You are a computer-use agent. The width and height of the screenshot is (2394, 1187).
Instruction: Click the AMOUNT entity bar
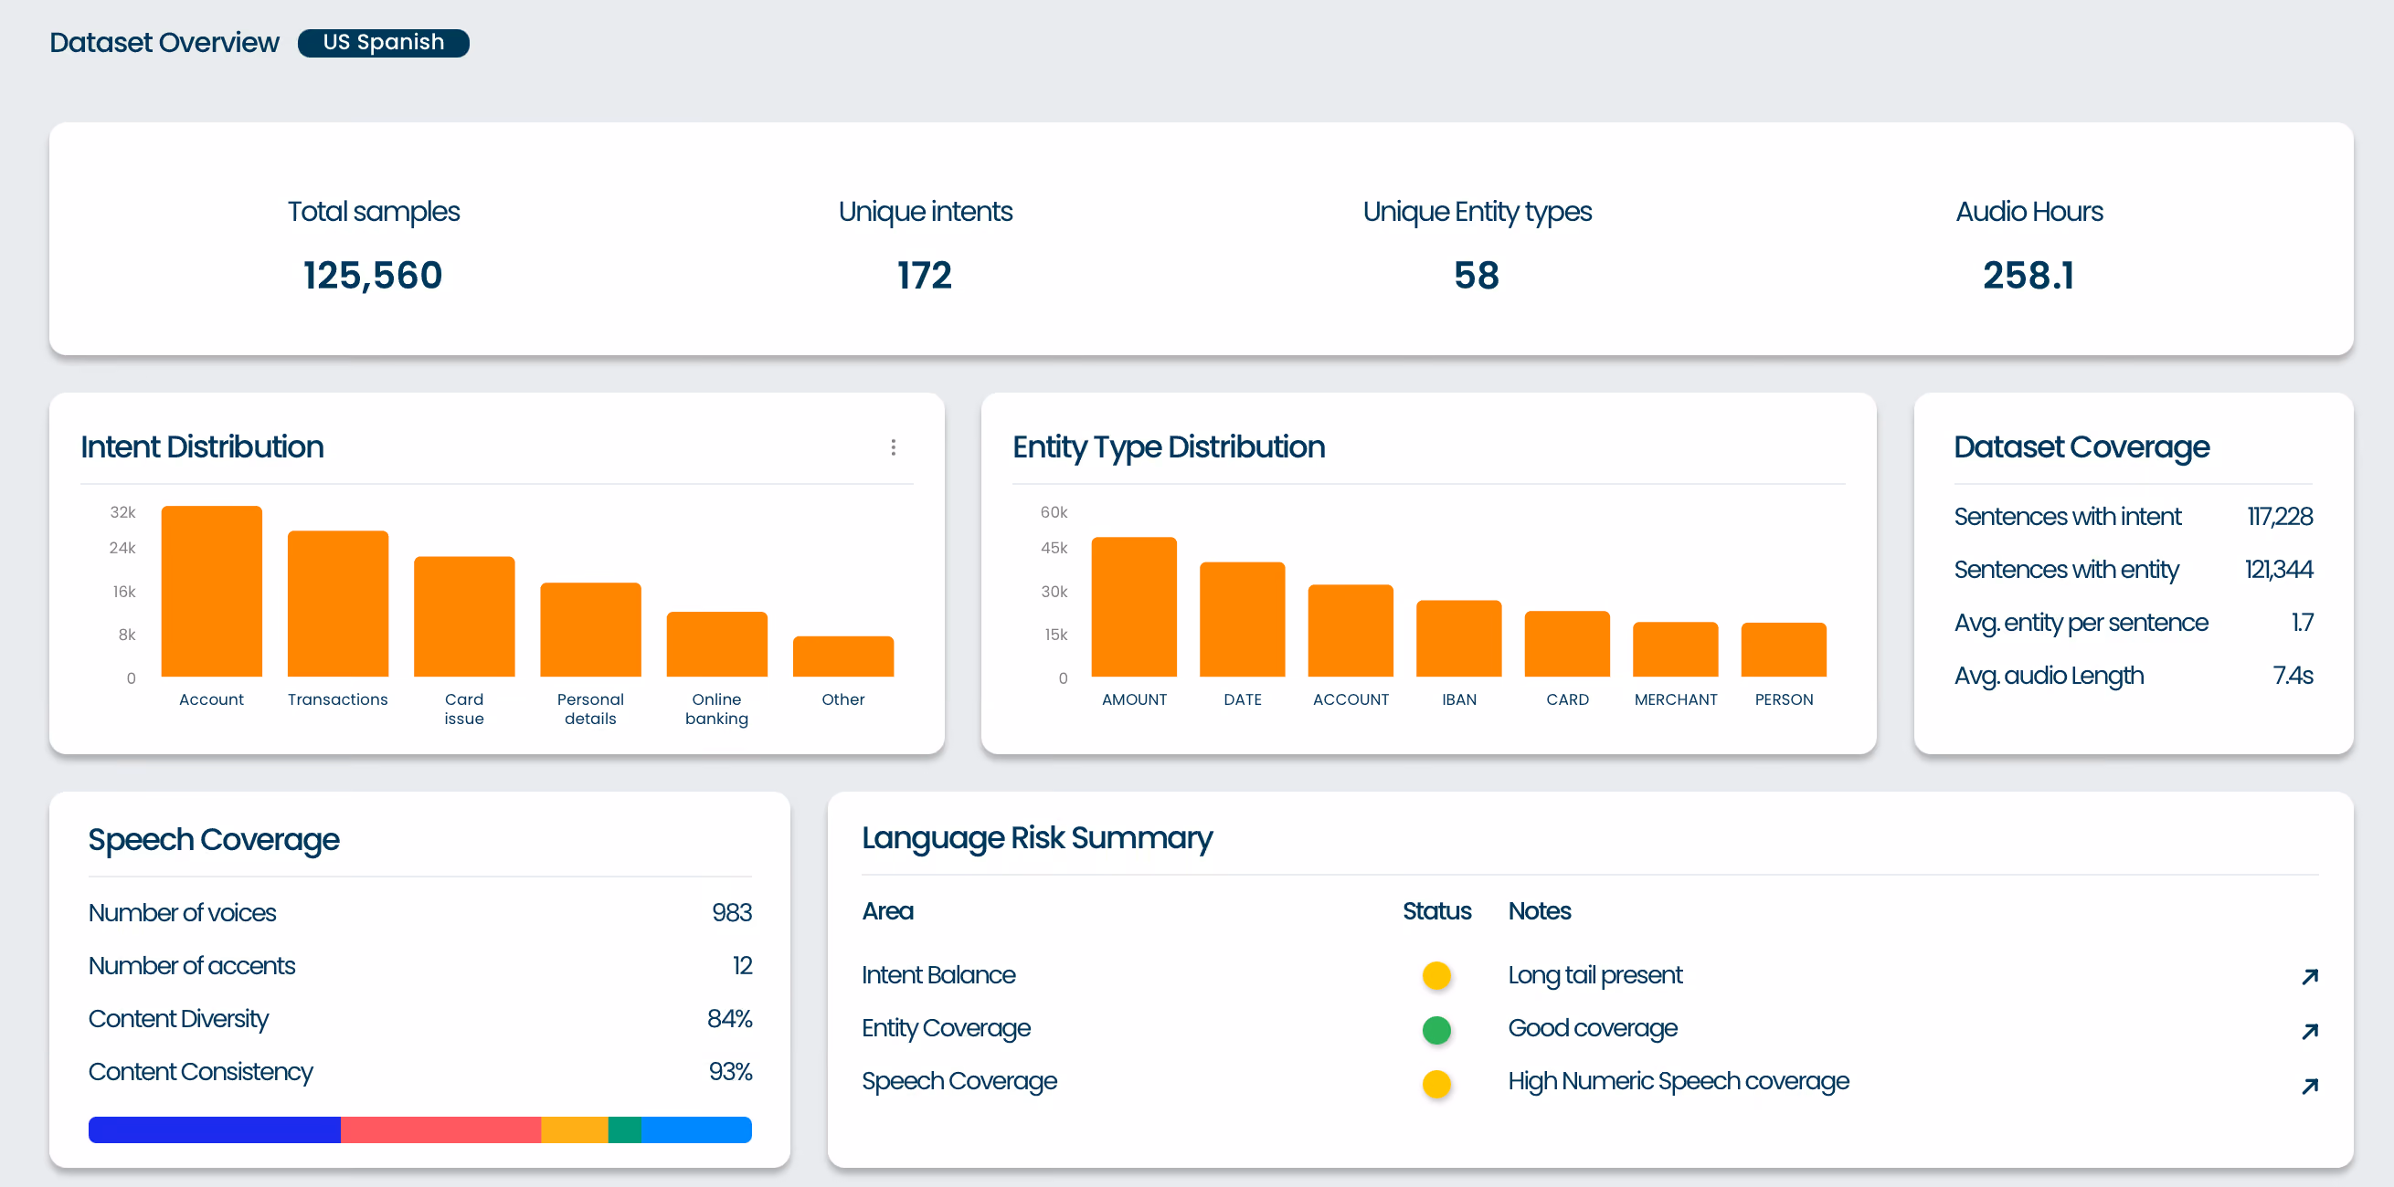[1134, 606]
